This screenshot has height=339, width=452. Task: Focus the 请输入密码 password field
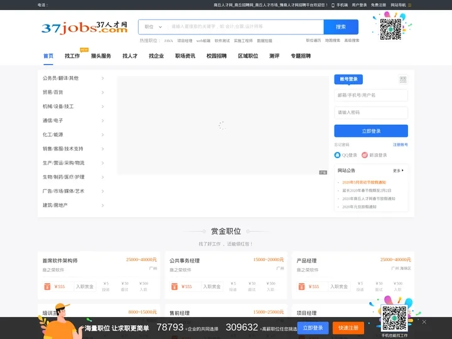[371, 112]
